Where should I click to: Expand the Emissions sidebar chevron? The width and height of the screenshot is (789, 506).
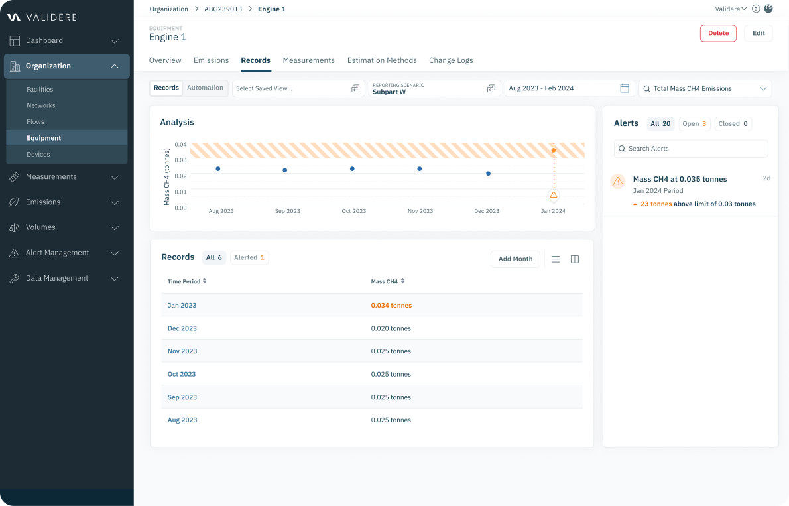pos(115,202)
